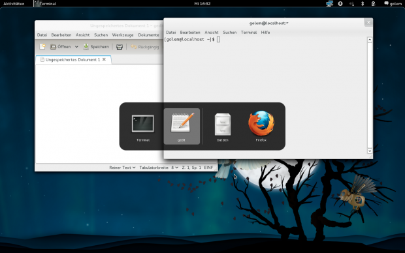Open Tabulatorbreite dropdown in status bar
This screenshot has width=405, height=253.
[x=159, y=168]
